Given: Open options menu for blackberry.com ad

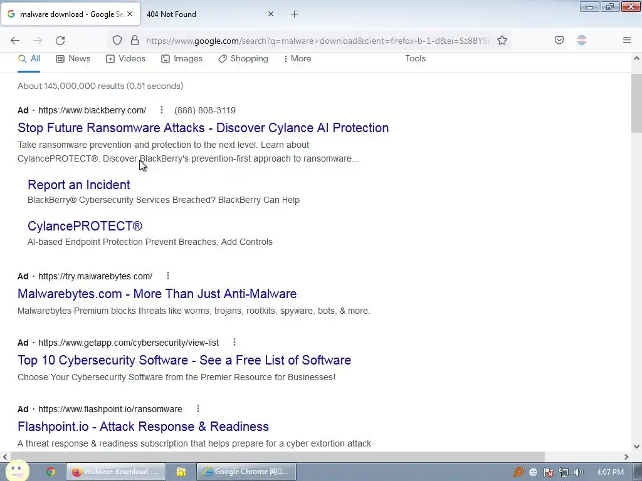Looking at the screenshot, I should (x=162, y=110).
